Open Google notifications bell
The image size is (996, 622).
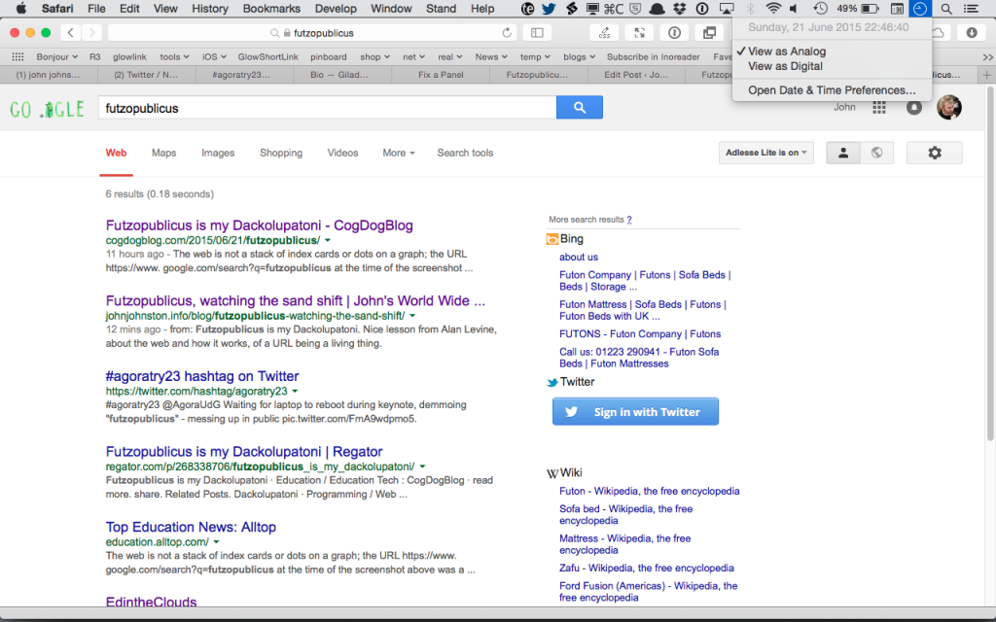click(x=913, y=107)
